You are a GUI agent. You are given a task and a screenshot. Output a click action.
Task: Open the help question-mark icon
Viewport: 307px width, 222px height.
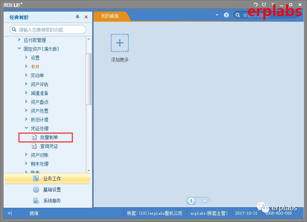[x=226, y=15]
